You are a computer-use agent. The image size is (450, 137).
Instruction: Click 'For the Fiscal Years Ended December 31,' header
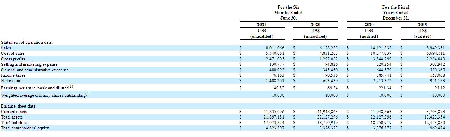pos(396,13)
